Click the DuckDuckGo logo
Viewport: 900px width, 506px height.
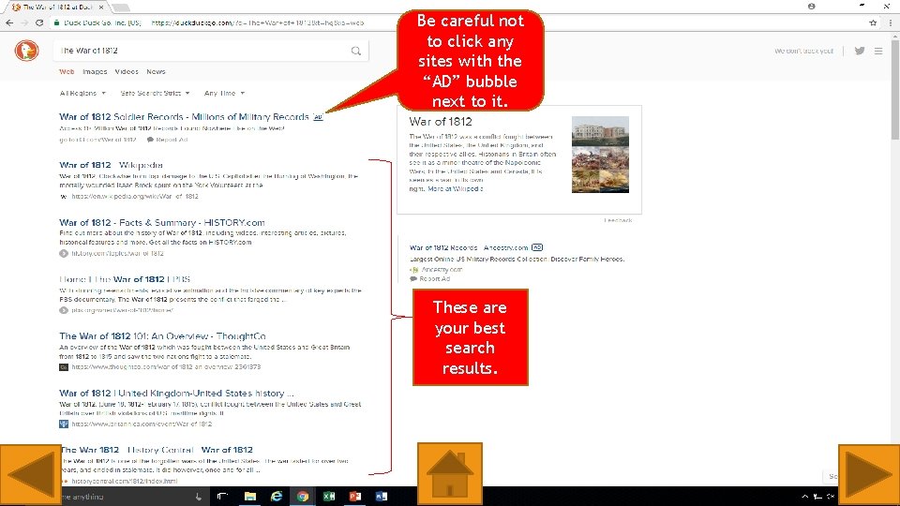click(x=26, y=51)
